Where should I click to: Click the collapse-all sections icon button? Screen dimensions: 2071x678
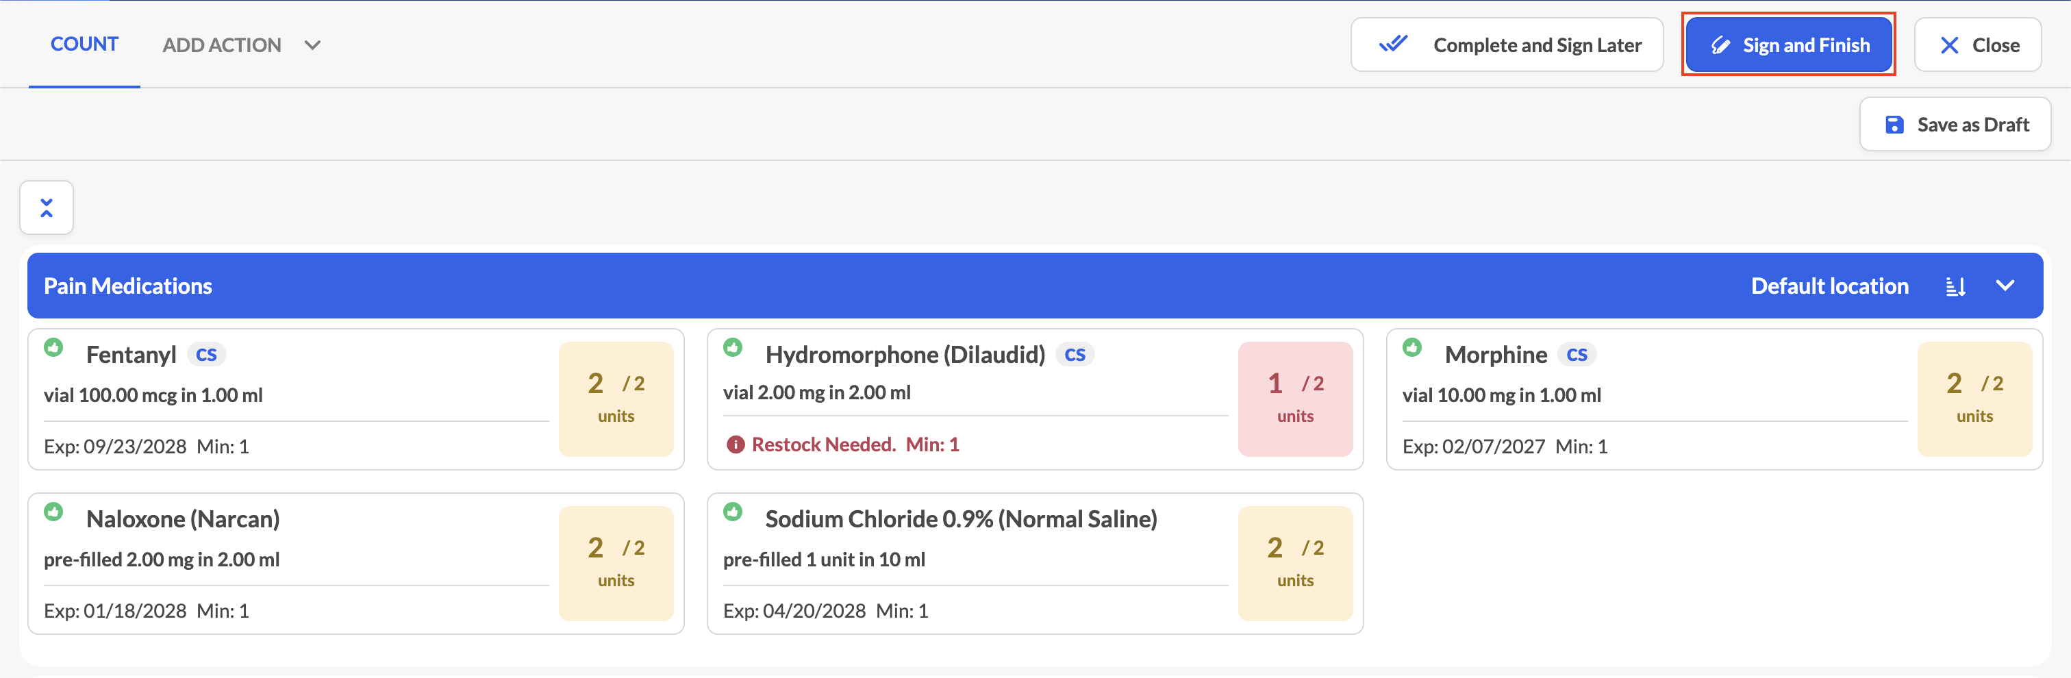pos(47,208)
